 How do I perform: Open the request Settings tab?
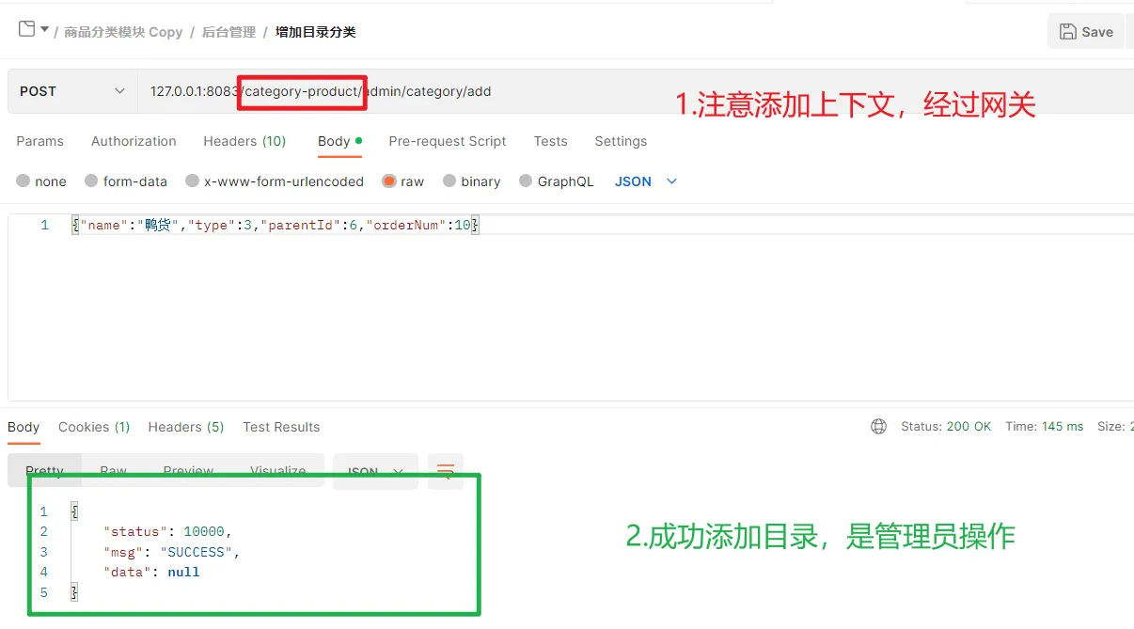click(621, 141)
